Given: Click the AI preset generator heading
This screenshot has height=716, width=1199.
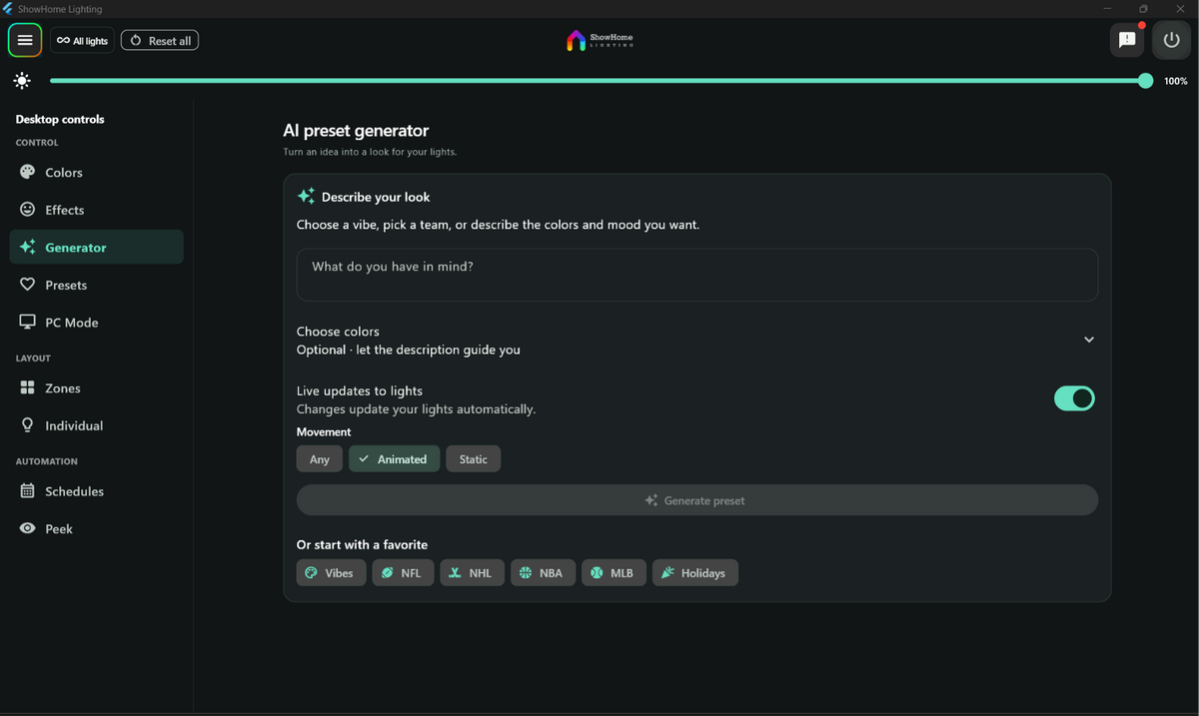Looking at the screenshot, I should pyautogui.click(x=356, y=131).
